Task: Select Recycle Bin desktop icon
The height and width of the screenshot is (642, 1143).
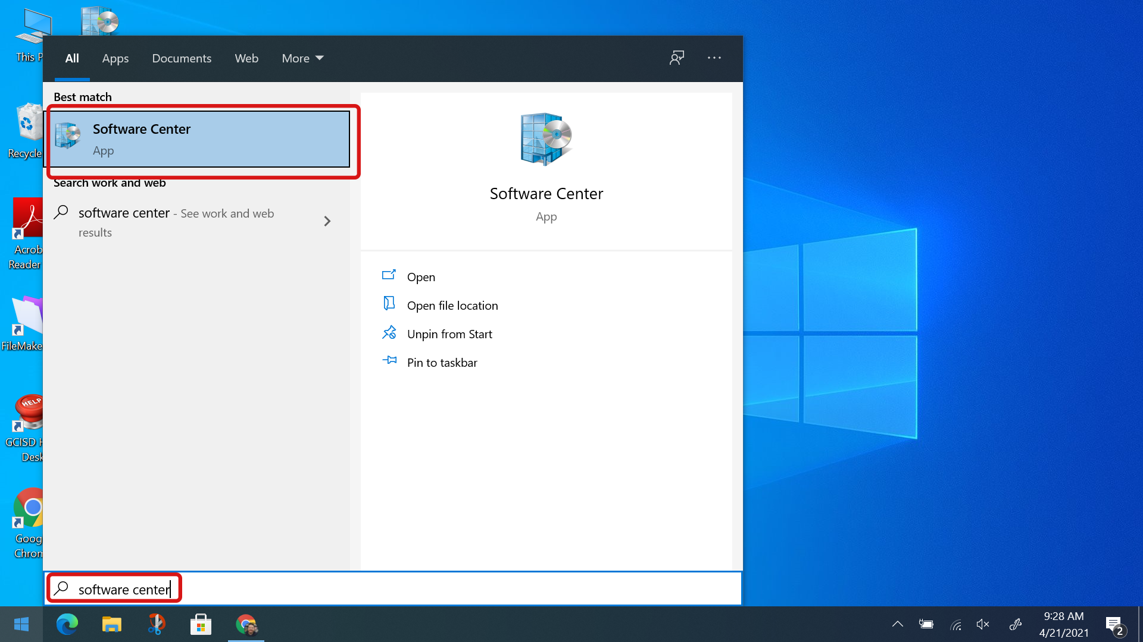Action: (x=26, y=131)
